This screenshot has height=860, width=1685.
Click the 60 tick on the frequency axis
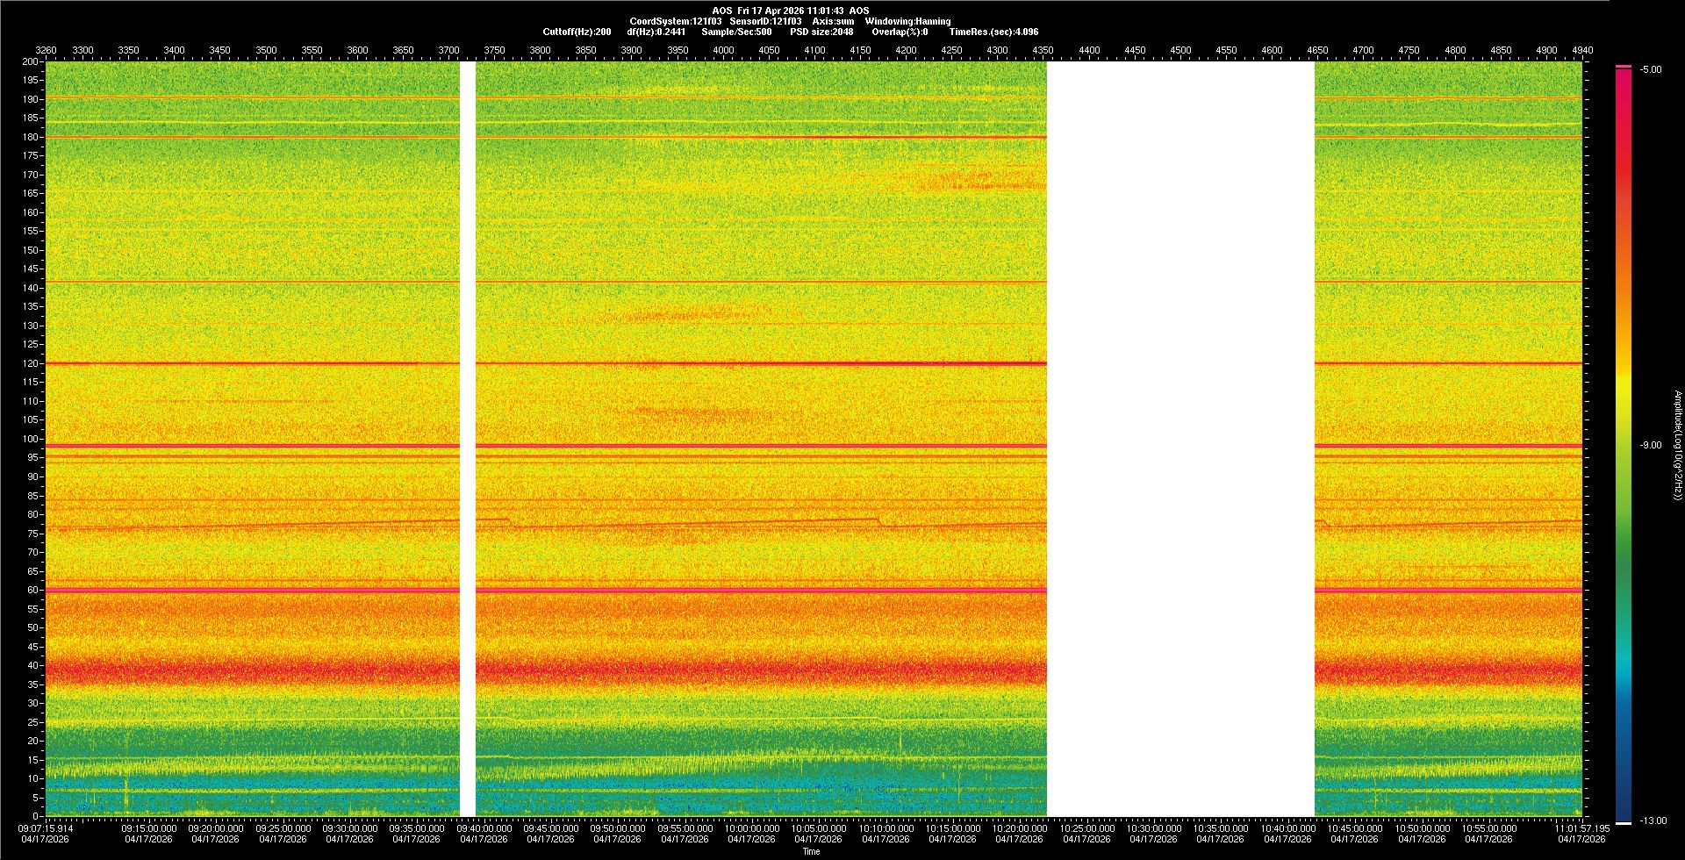32,590
